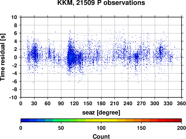This screenshot has height=139, width=186.
Task: Click the dark blue start of the colorbar
Action: click(x=25, y=120)
